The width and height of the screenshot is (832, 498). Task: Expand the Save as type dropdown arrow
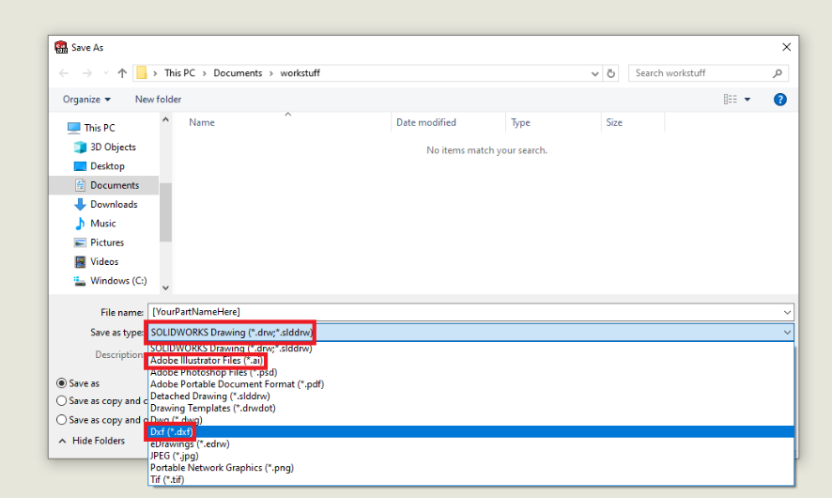pyautogui.click(x=786, y=332)
